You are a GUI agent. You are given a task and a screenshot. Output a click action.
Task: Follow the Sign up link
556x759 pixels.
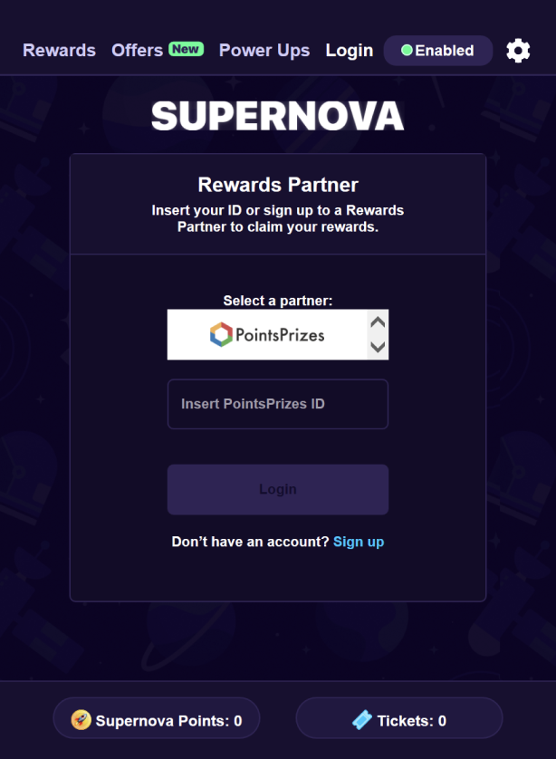tap(359, 542)
